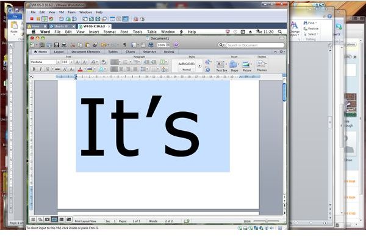
Task: Click the Draft view button in Word status bar
Action: 33,219
